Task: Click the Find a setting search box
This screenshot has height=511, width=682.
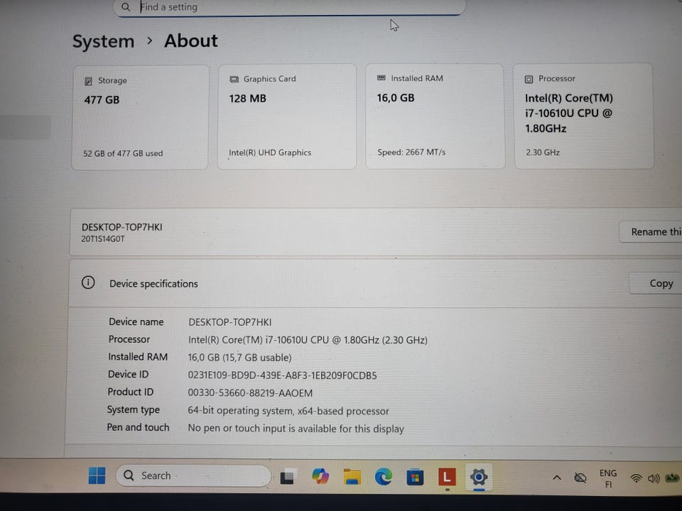Action: (x=289, y=7)
